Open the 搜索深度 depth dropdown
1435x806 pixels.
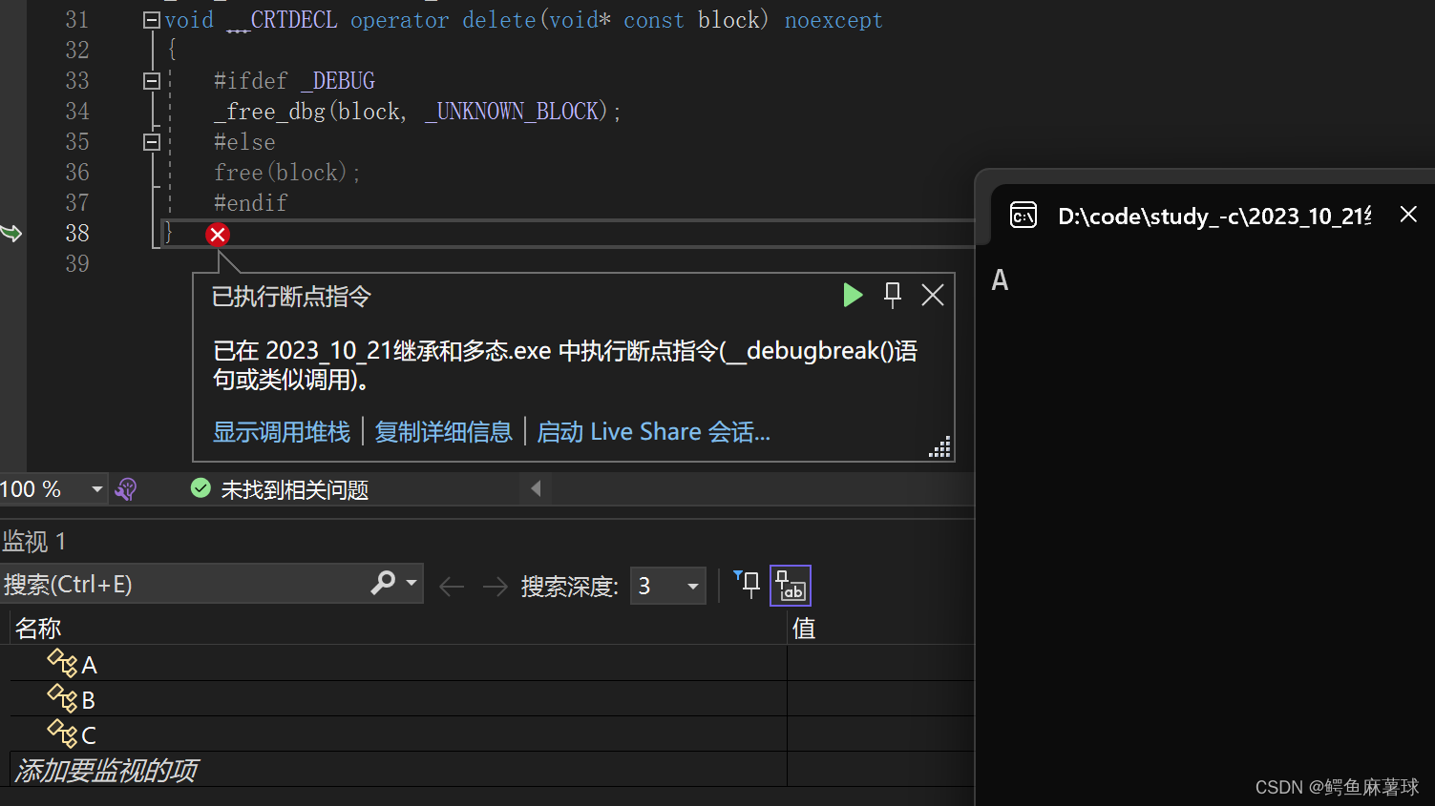pos(668,586)
